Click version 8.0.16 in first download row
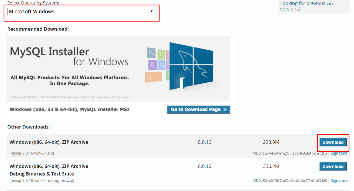 pos(204,142)
